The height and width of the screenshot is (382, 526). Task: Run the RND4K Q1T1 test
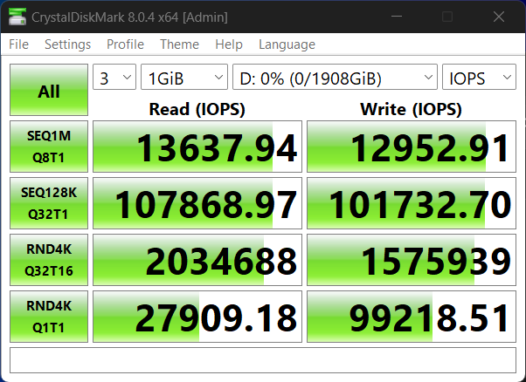[49, 317]
